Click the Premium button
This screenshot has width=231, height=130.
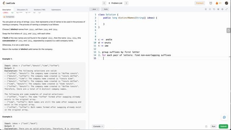200,3
